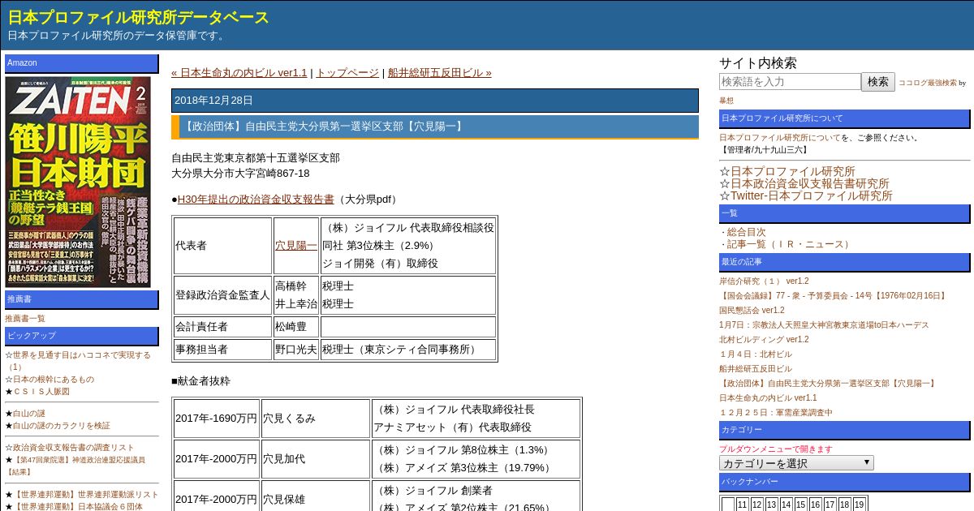Screen dimensions: 974x511
Task: Select back number 11
Action: point(742,505)
